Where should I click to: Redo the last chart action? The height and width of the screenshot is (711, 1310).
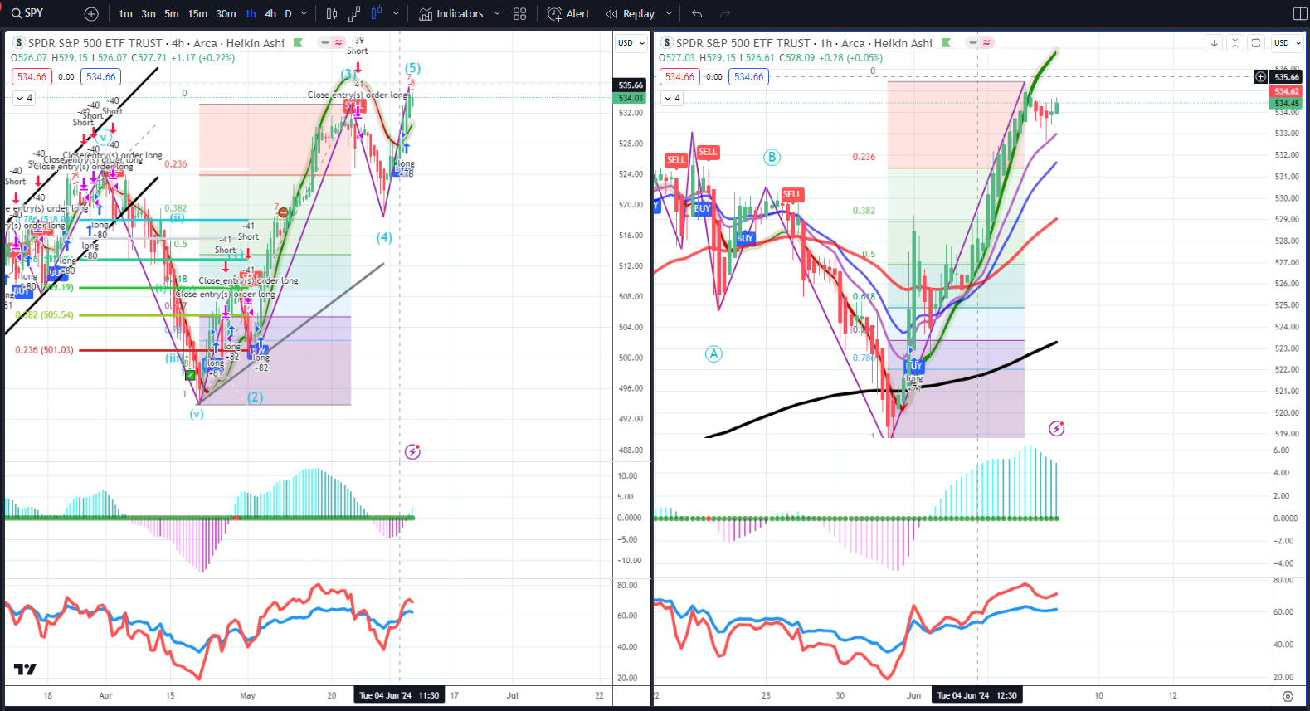pos(725,14)
